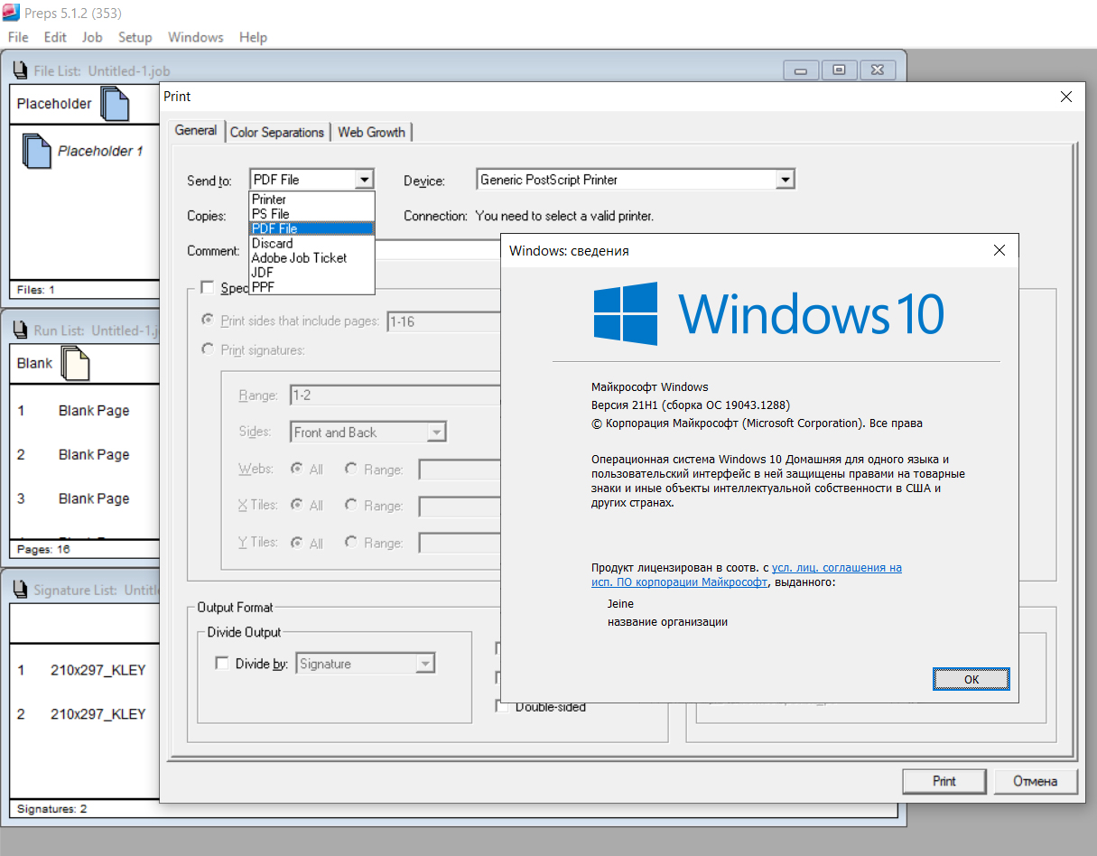Maximize the File List window

click(x=839, y=70)
